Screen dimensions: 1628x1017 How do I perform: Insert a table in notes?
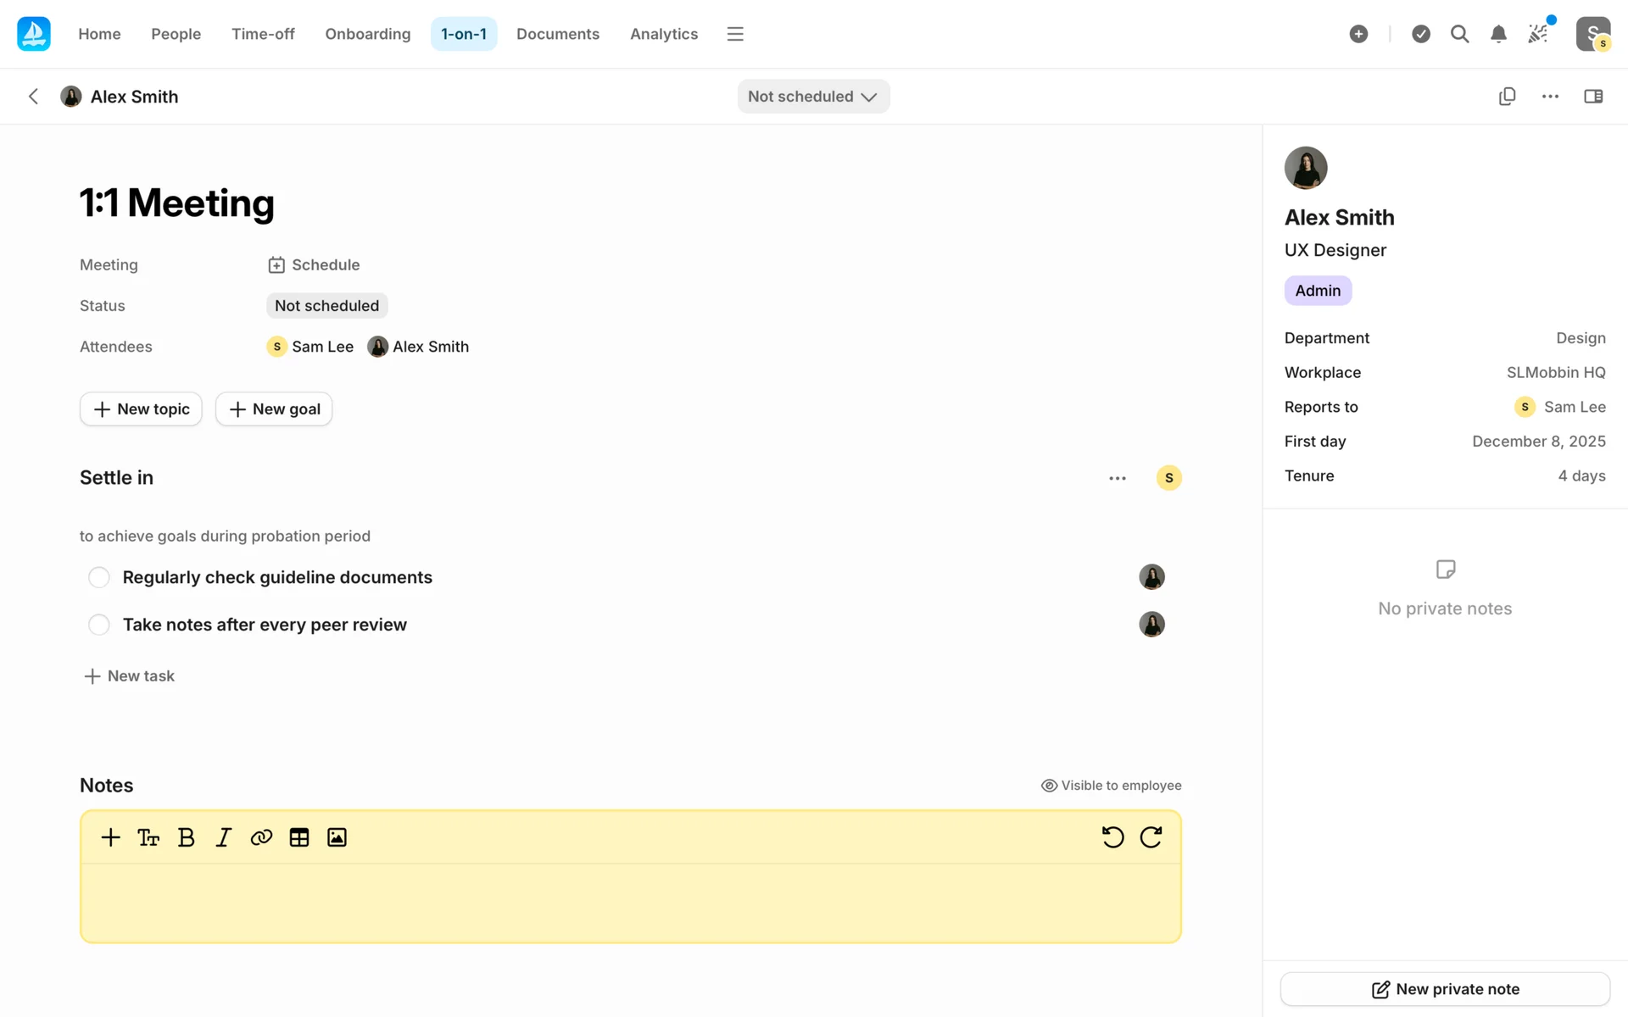[x=298, y=837]
